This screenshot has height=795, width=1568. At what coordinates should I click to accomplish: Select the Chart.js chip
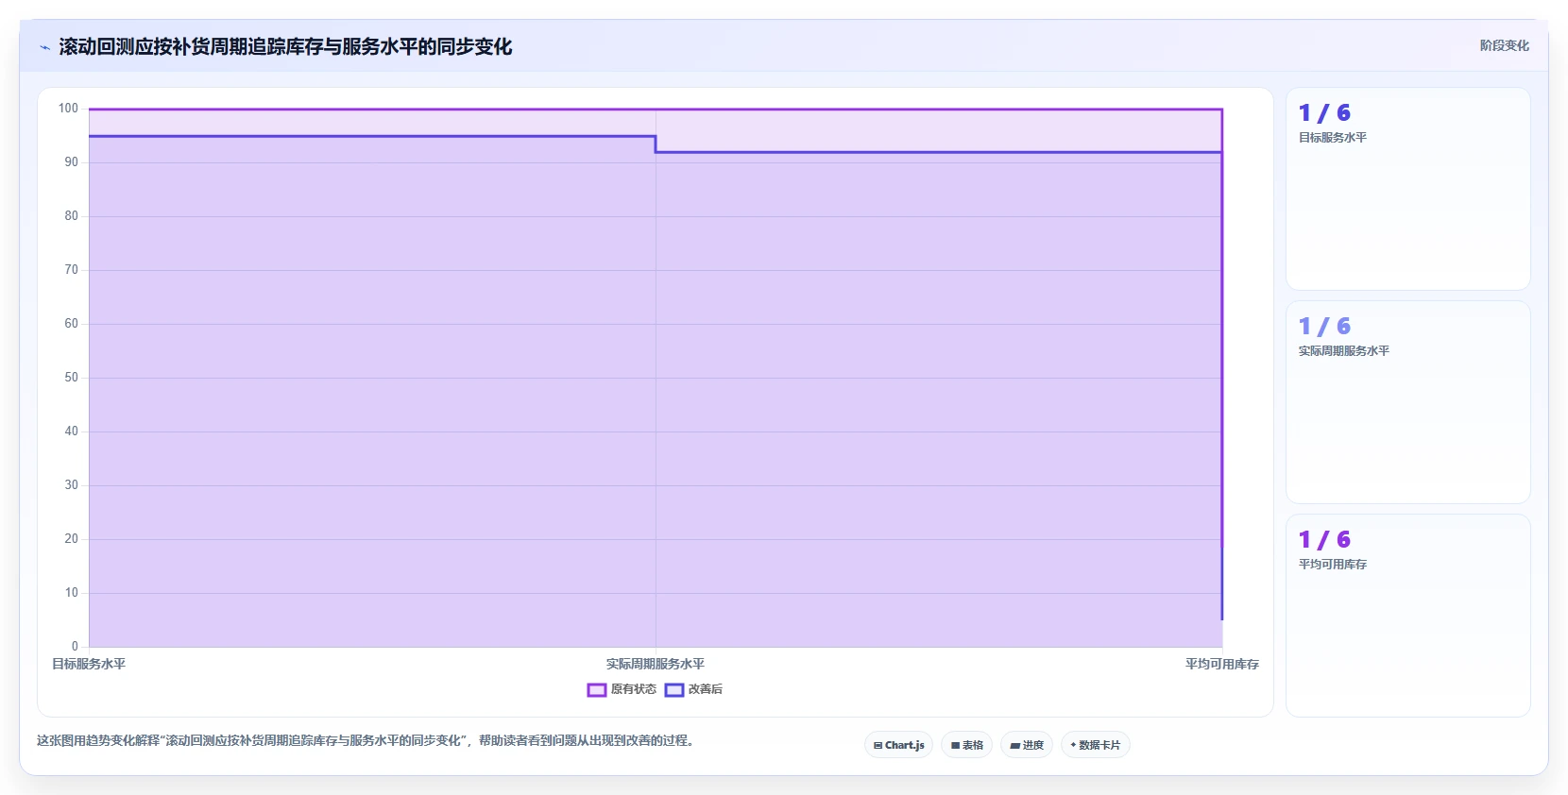898,745
